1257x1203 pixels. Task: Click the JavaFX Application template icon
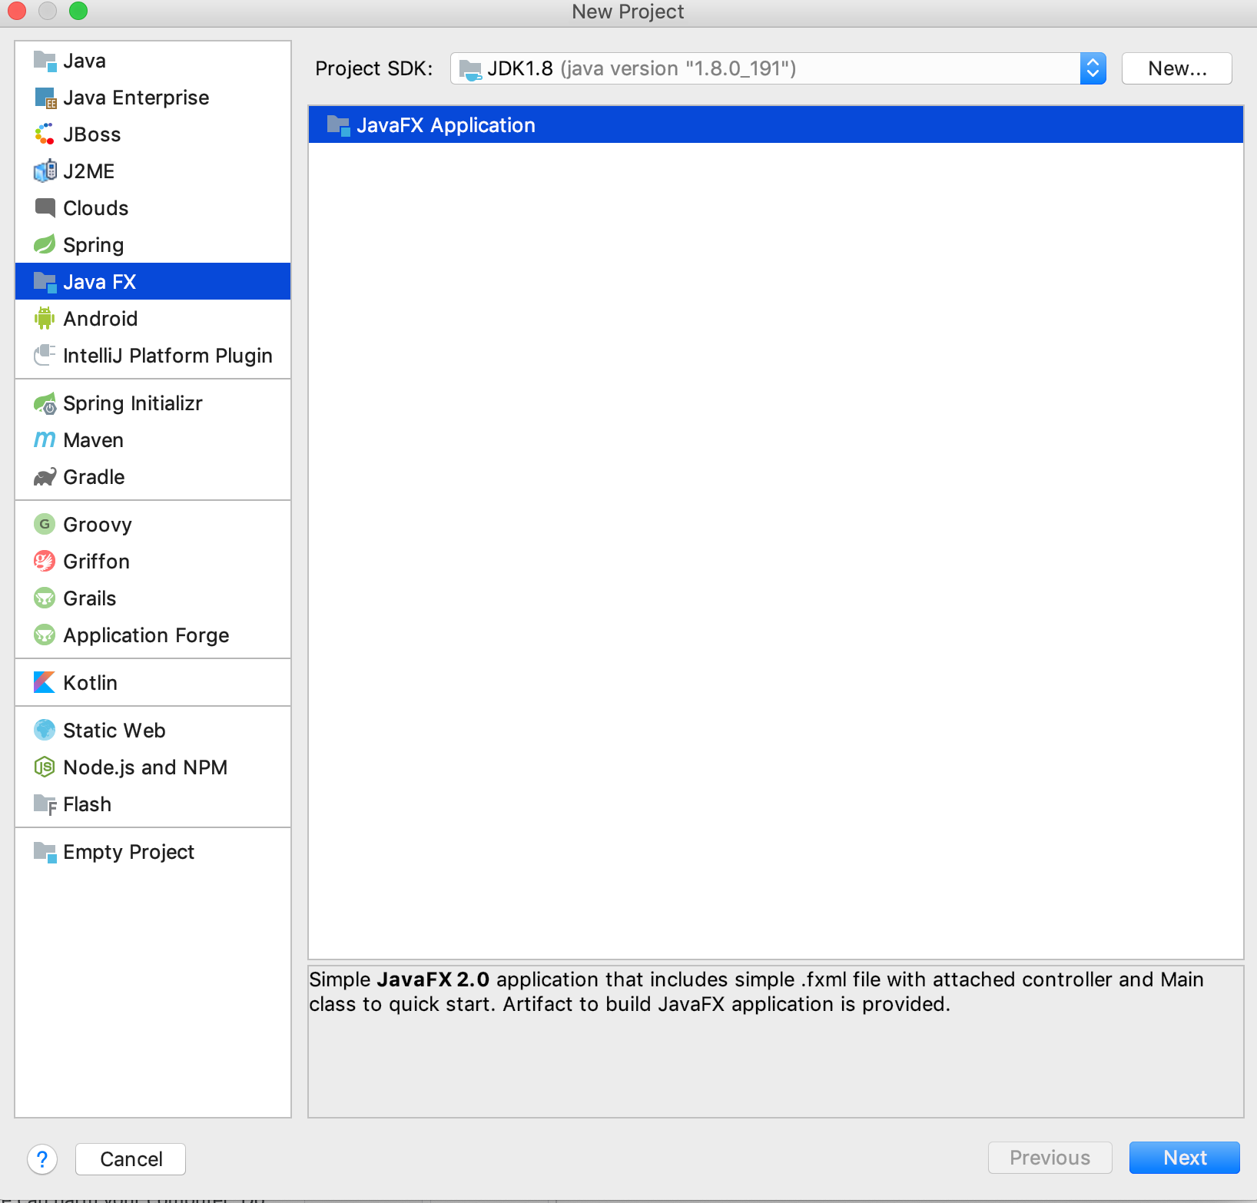coord(338,125)
